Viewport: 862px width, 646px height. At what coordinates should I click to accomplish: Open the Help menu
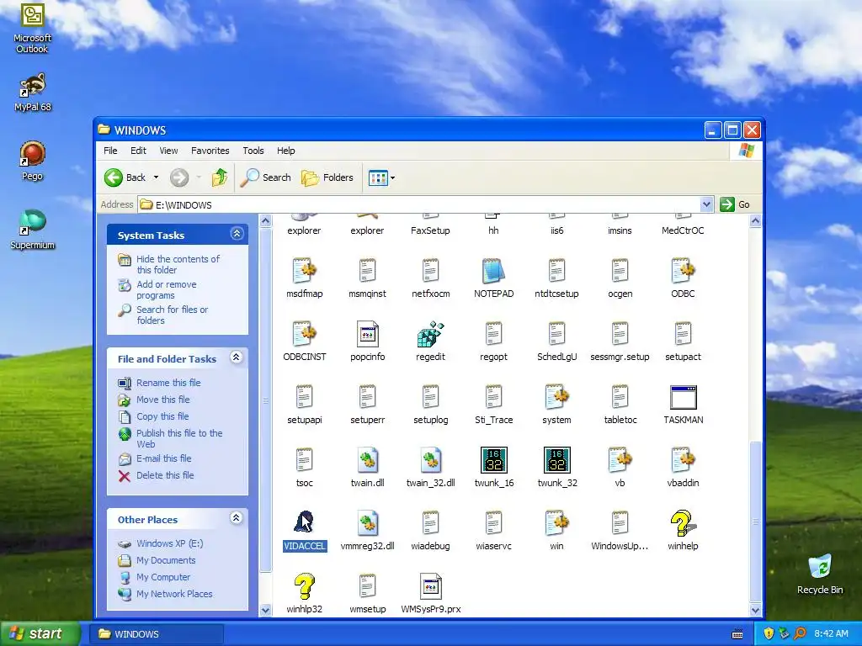point(286,151)
